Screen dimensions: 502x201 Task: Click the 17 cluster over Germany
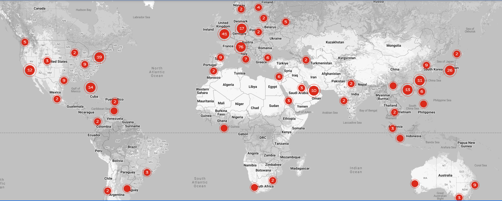[242, 28]
